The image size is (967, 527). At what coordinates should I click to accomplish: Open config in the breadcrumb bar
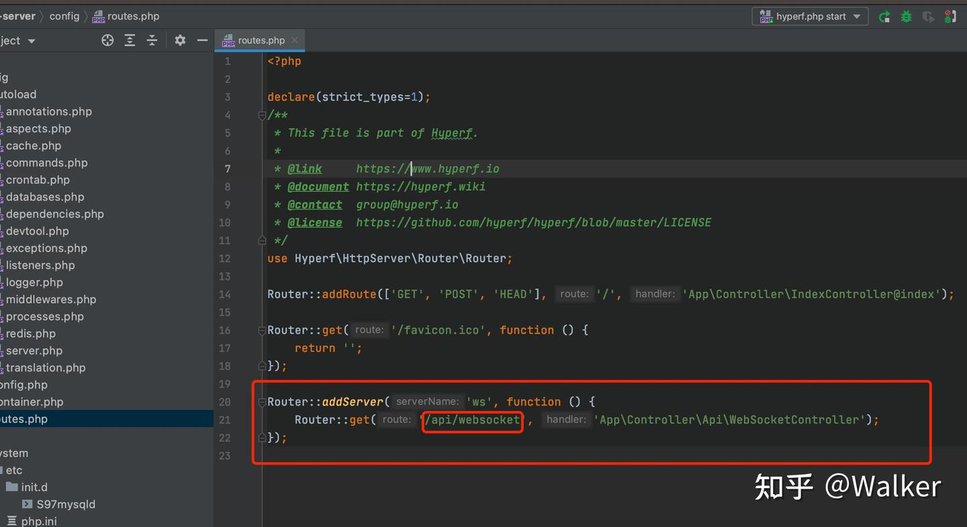click(x=64, y=15)
